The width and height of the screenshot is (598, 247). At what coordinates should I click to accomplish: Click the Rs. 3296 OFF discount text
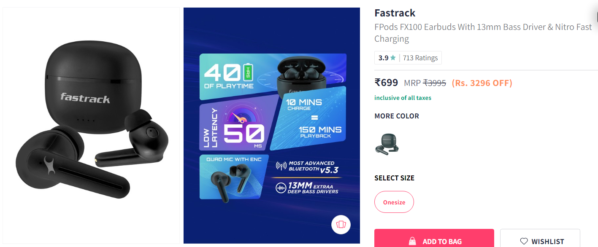tap(482, 83)
